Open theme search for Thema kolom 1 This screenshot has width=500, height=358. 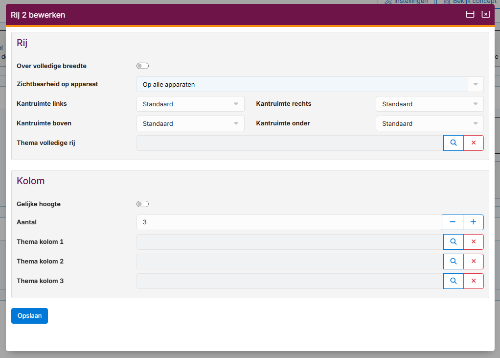pyautogui.click(x=454, y=242)
